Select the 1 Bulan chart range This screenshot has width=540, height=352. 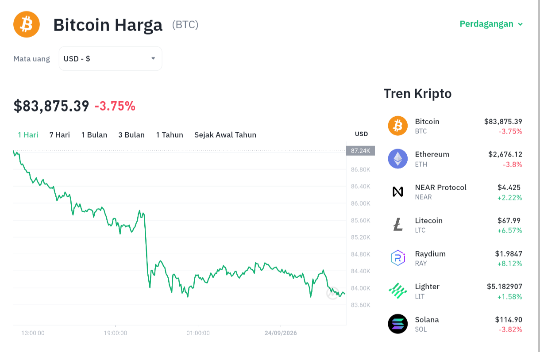(x=94, y=135)
